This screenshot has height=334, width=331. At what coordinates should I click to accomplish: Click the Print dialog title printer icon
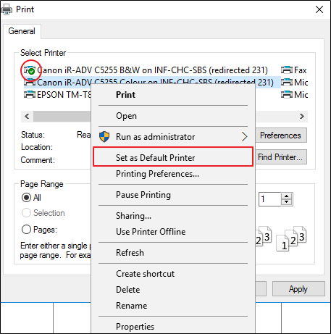pyautogui.click(x=7, y=9)
